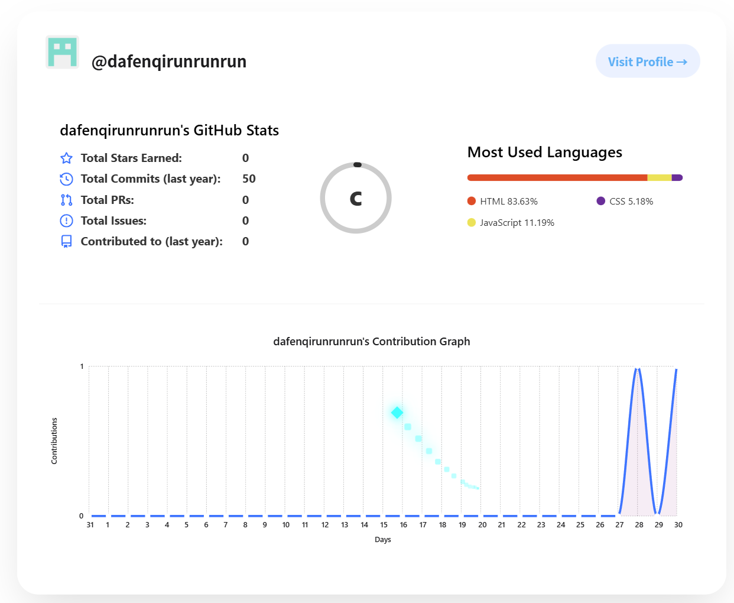Click the exclamation icon beside Total Issues
The image size is (734, 603).
pos(67,221)
